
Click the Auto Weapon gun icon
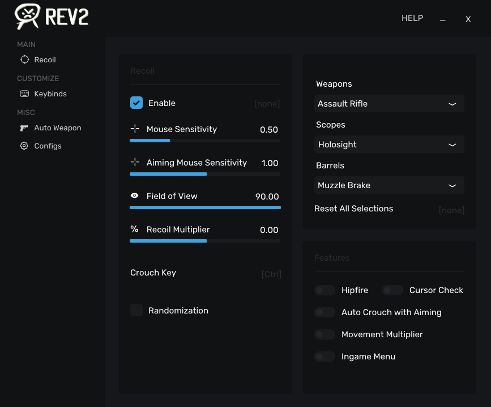click(x=24, y=128)
